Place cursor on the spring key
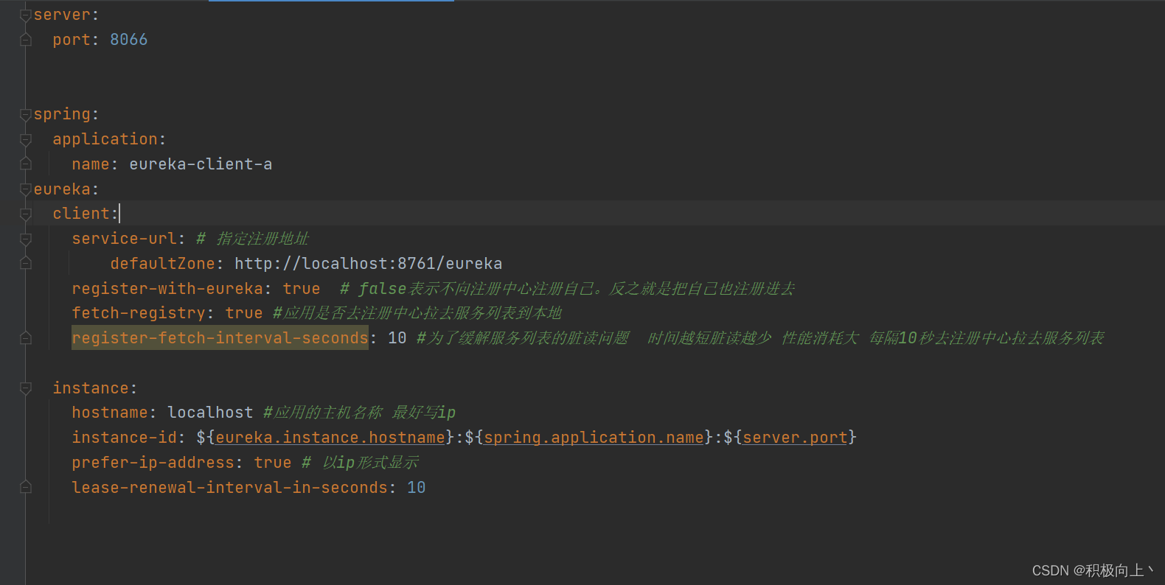1165x585 pixels. click(62, 114)
